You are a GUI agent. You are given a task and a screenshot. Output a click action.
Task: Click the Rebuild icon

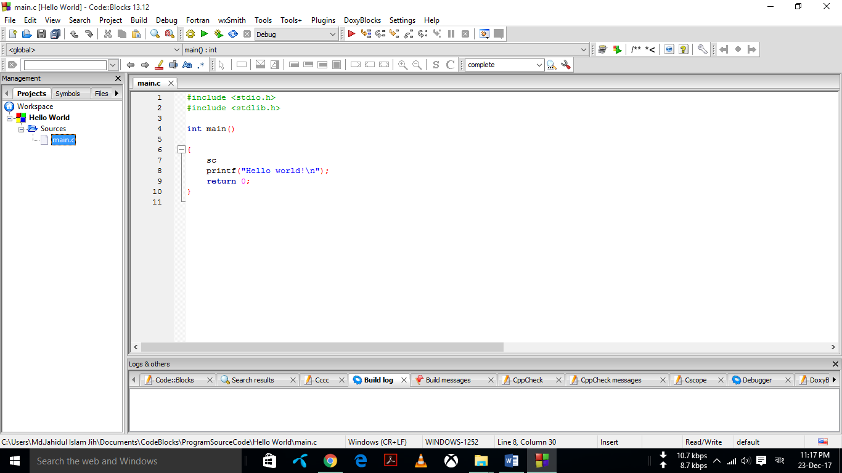[x=233, y=34]
